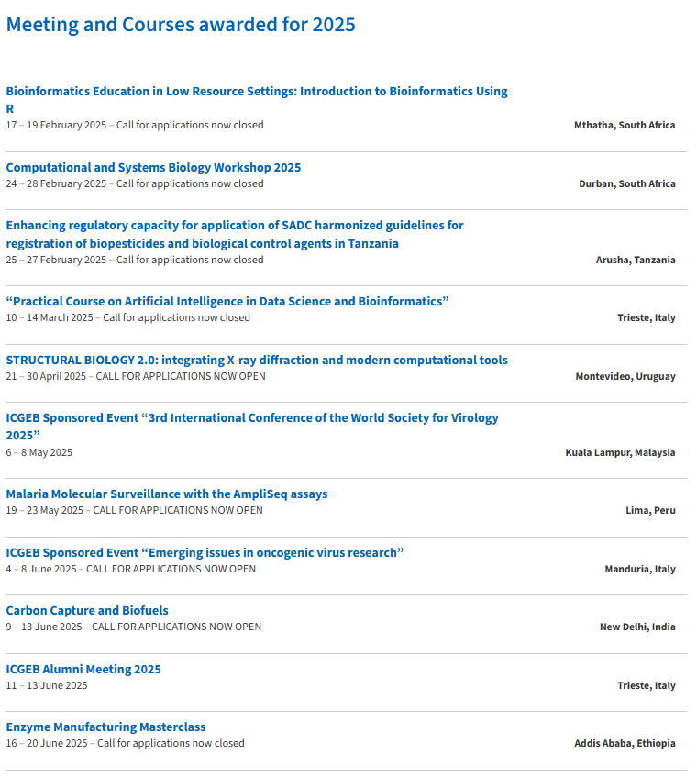The height and width of the screenshot is (777, 697).
Task: Open Bioinformatics Education in Low Resource Settings link
Action: (257, 92)
